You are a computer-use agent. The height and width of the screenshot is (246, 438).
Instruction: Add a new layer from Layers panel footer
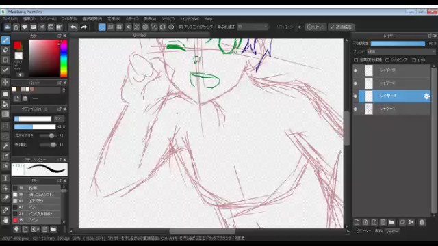357,222
